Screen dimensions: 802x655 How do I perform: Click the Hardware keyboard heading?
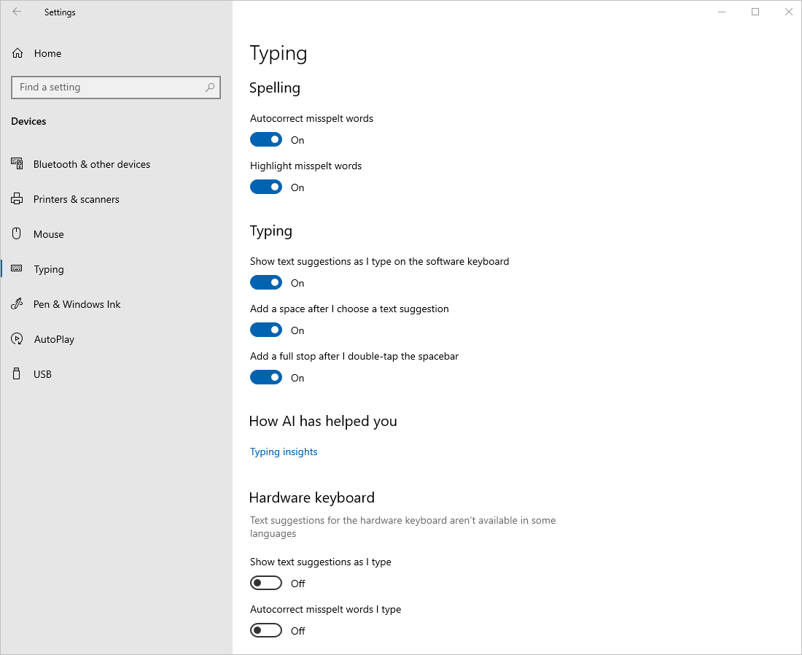[x=312, y=497]
